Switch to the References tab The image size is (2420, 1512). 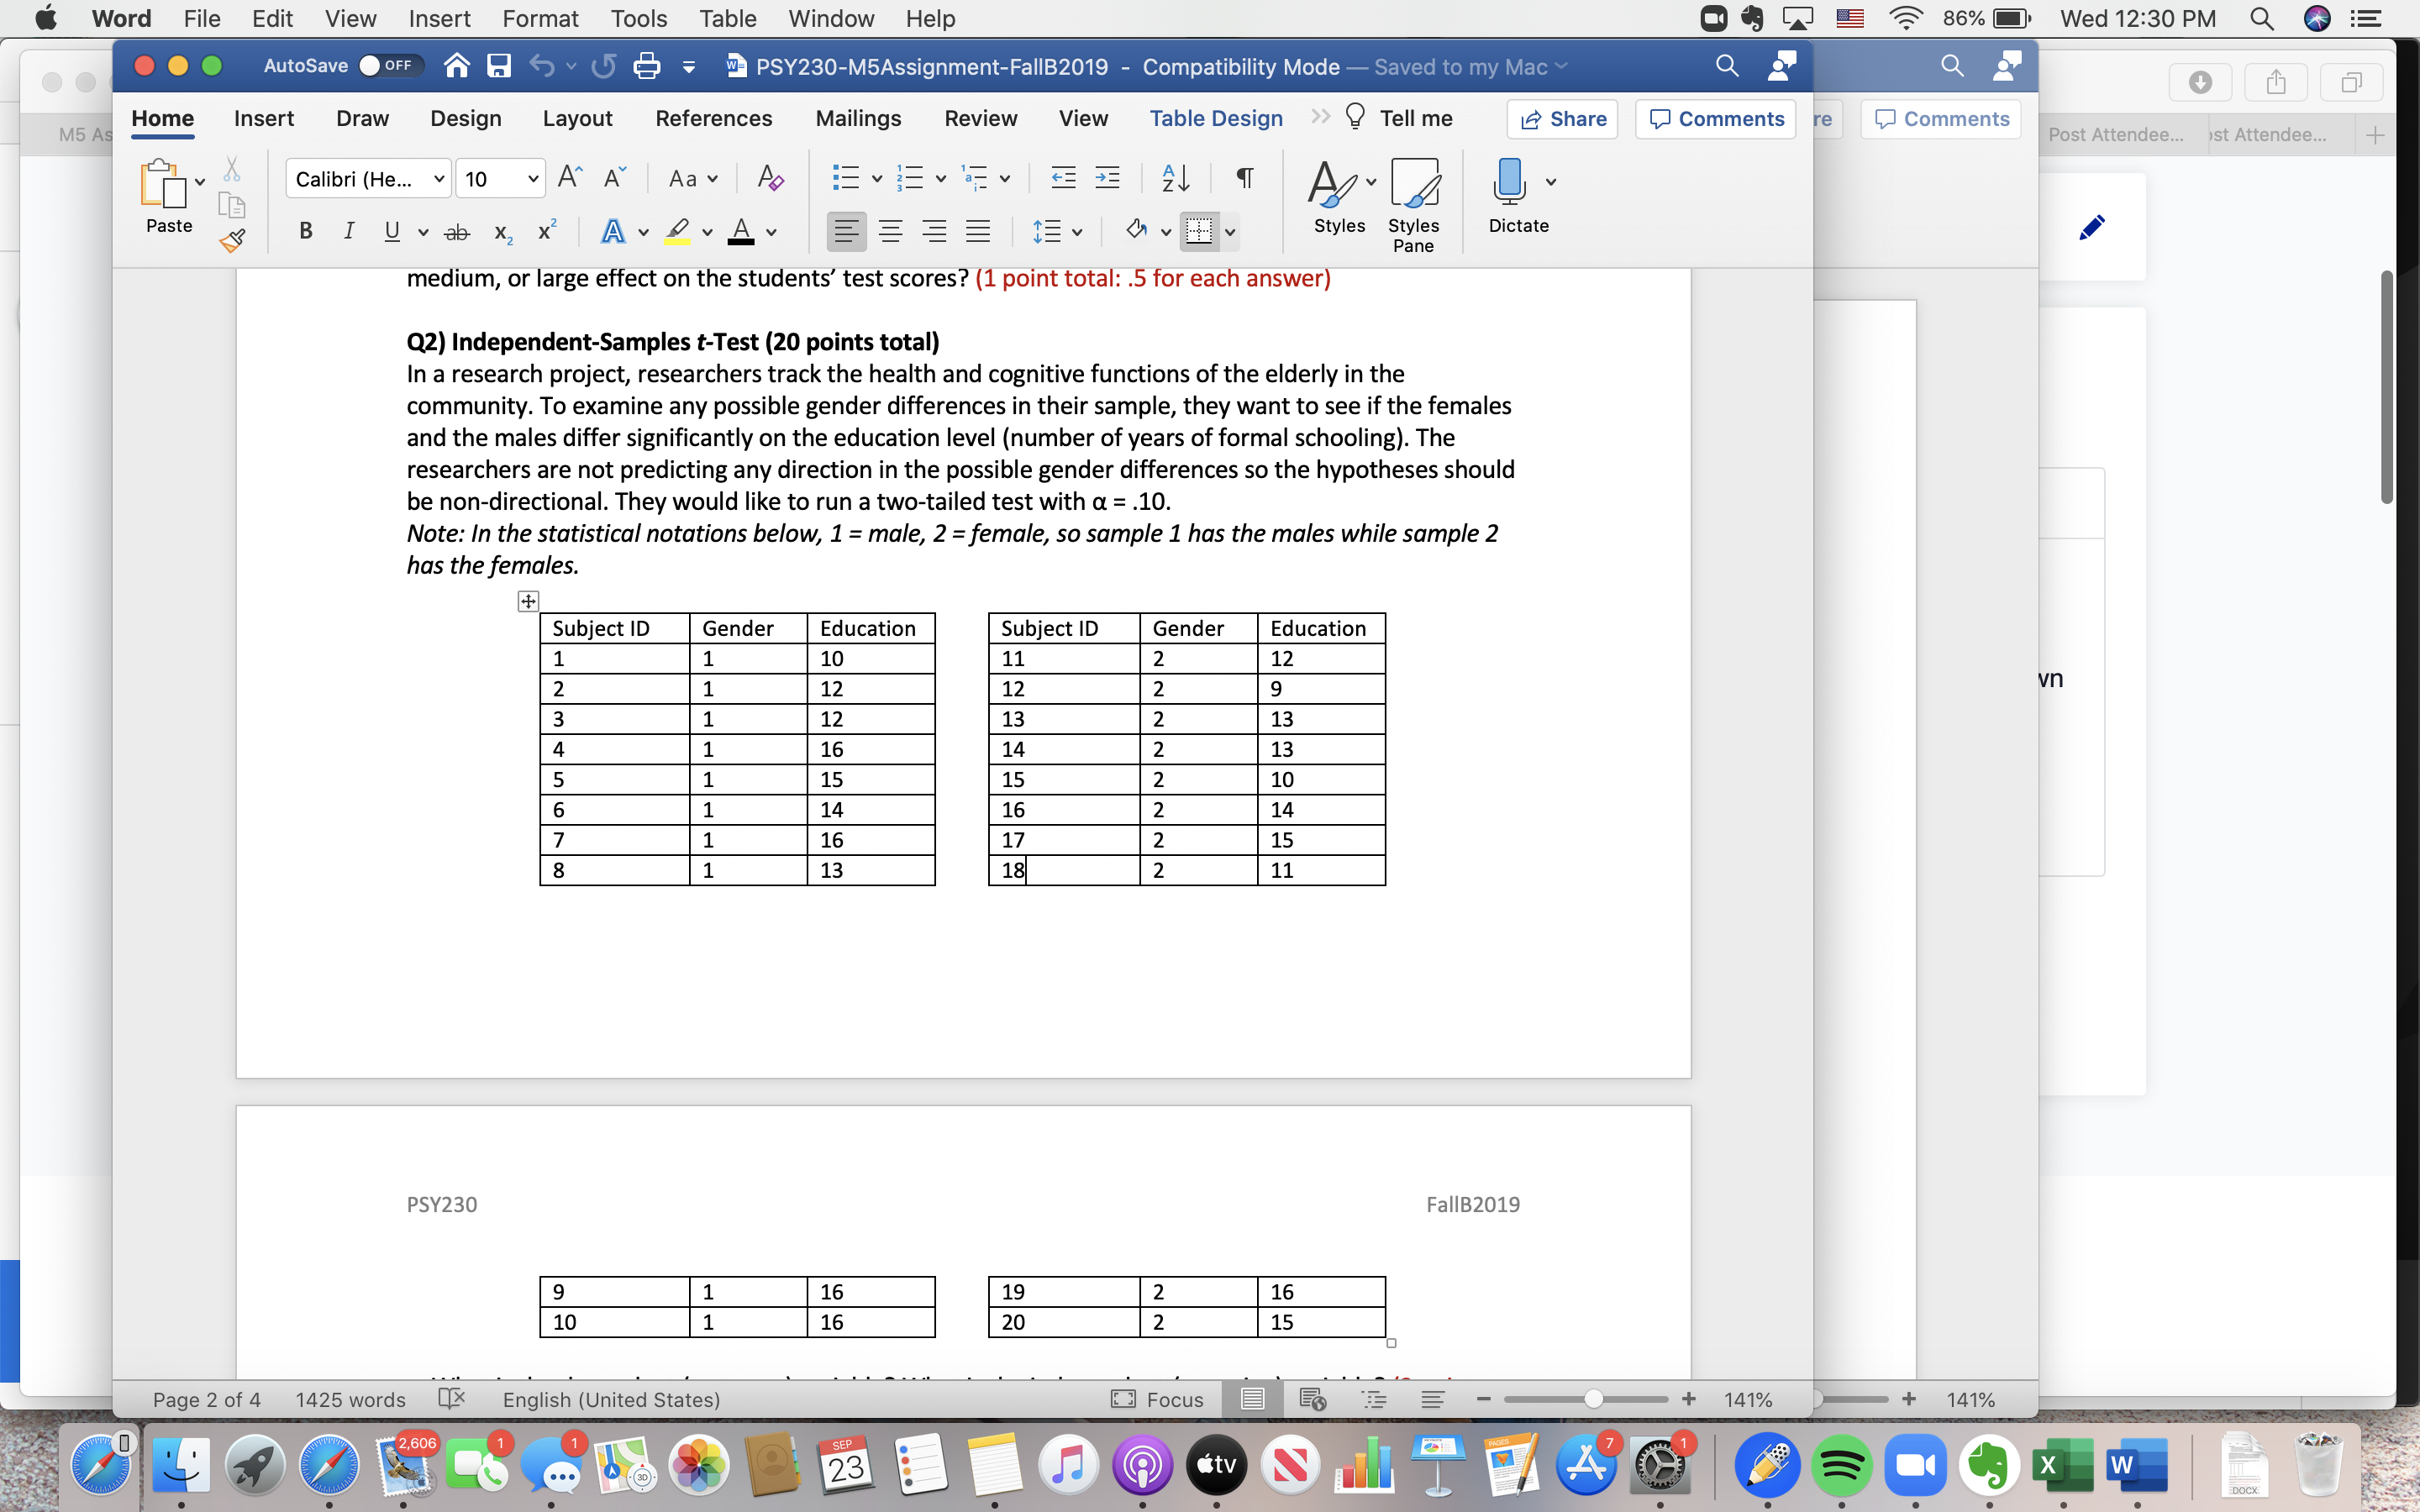pyautogui.click(x=713, y=118)
